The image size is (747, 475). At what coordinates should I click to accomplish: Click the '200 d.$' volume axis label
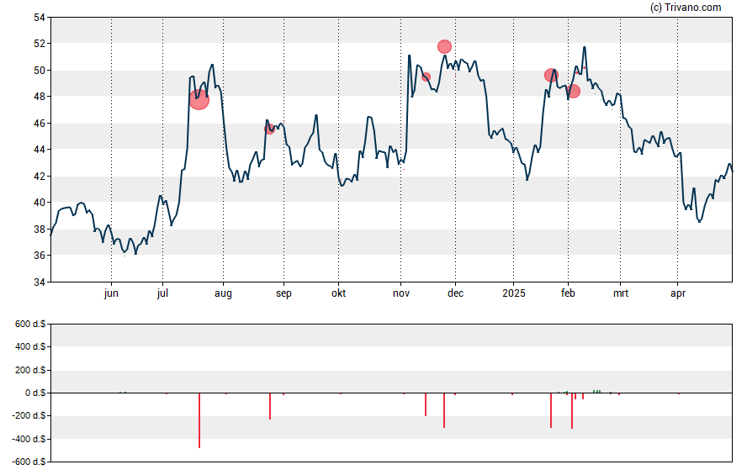point(30,370)
